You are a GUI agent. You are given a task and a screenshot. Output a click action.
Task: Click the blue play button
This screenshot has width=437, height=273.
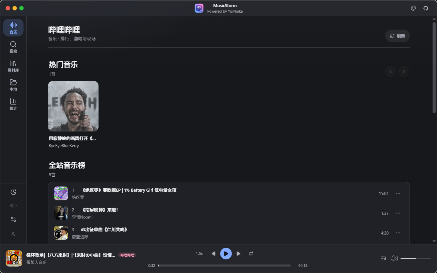[x=226, y=254]
